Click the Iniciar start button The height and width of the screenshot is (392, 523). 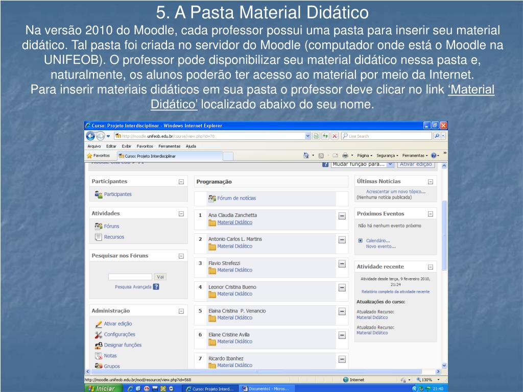tap(101, 388)
